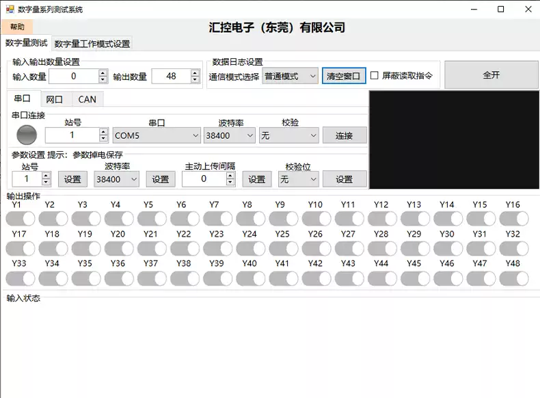
Task: Toggle output switch Y39
Action: [217, 278]
